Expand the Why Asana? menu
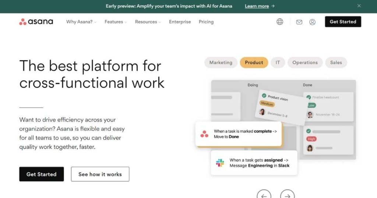 (x=81, y=22)
